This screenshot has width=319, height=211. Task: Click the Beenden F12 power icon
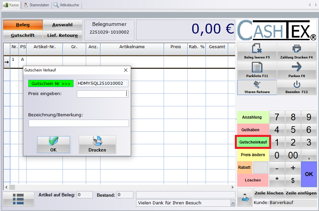[x=296, y=87]
